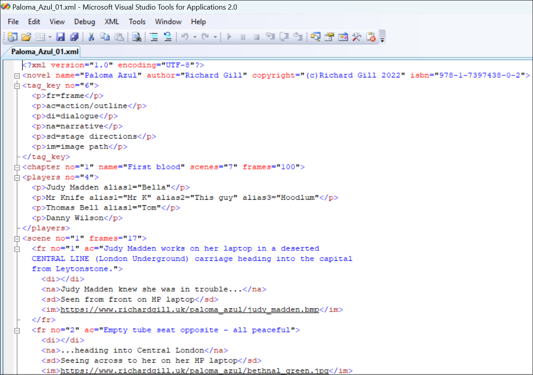Click the Judy Madden alias1="Bella" line

[x=111, y=187]
